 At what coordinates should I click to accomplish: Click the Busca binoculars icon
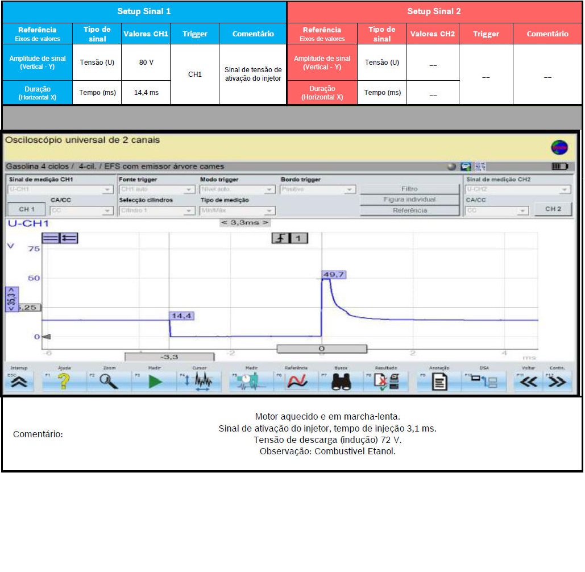tap(341, 382)
